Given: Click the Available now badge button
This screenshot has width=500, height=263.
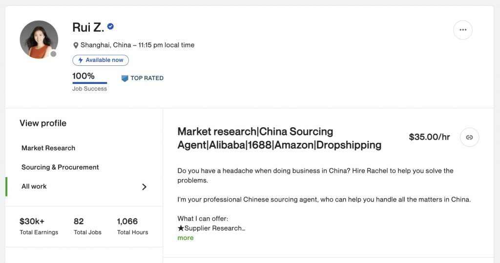Looking at the screenshot, I should click(101, 60).
